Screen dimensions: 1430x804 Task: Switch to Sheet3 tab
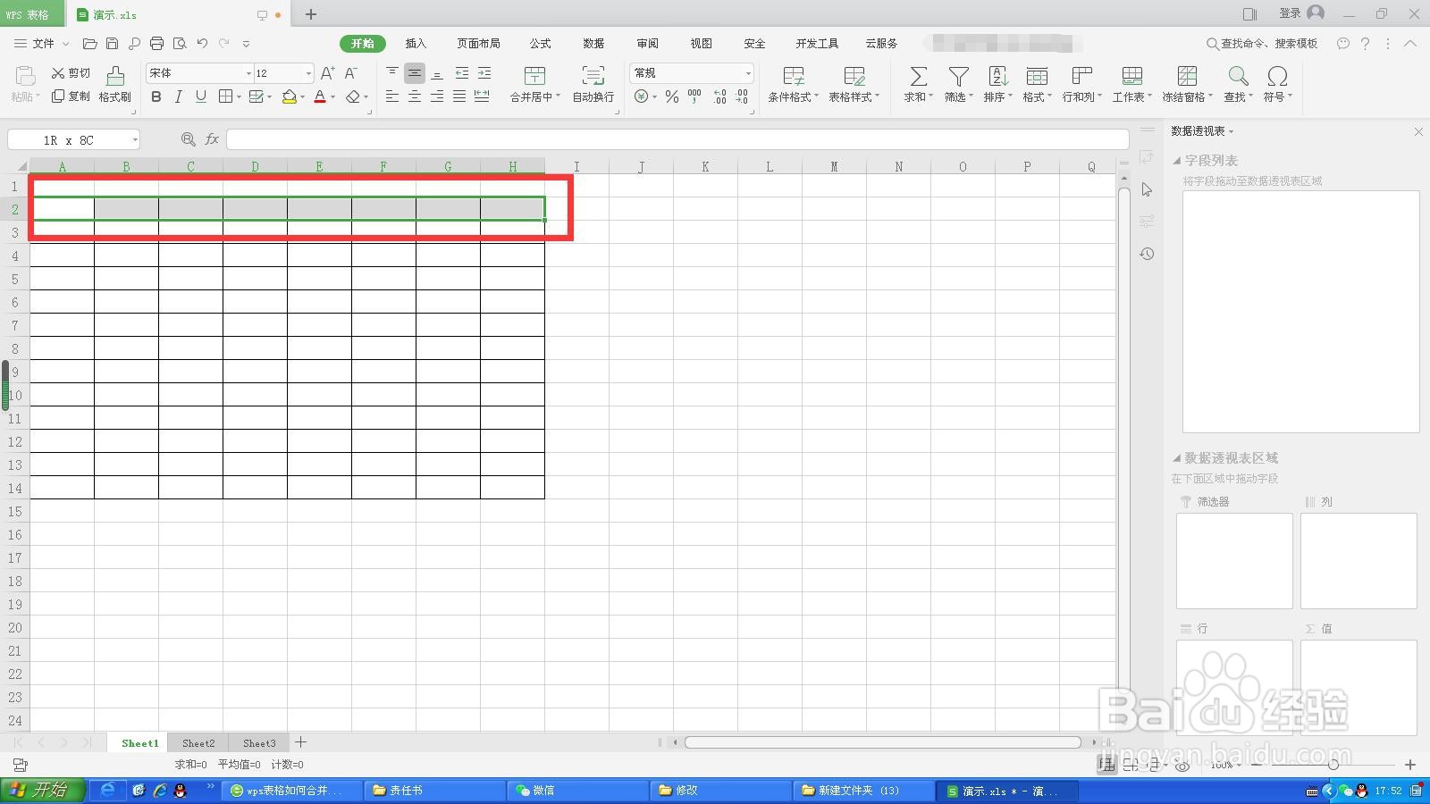click(259, 742)
